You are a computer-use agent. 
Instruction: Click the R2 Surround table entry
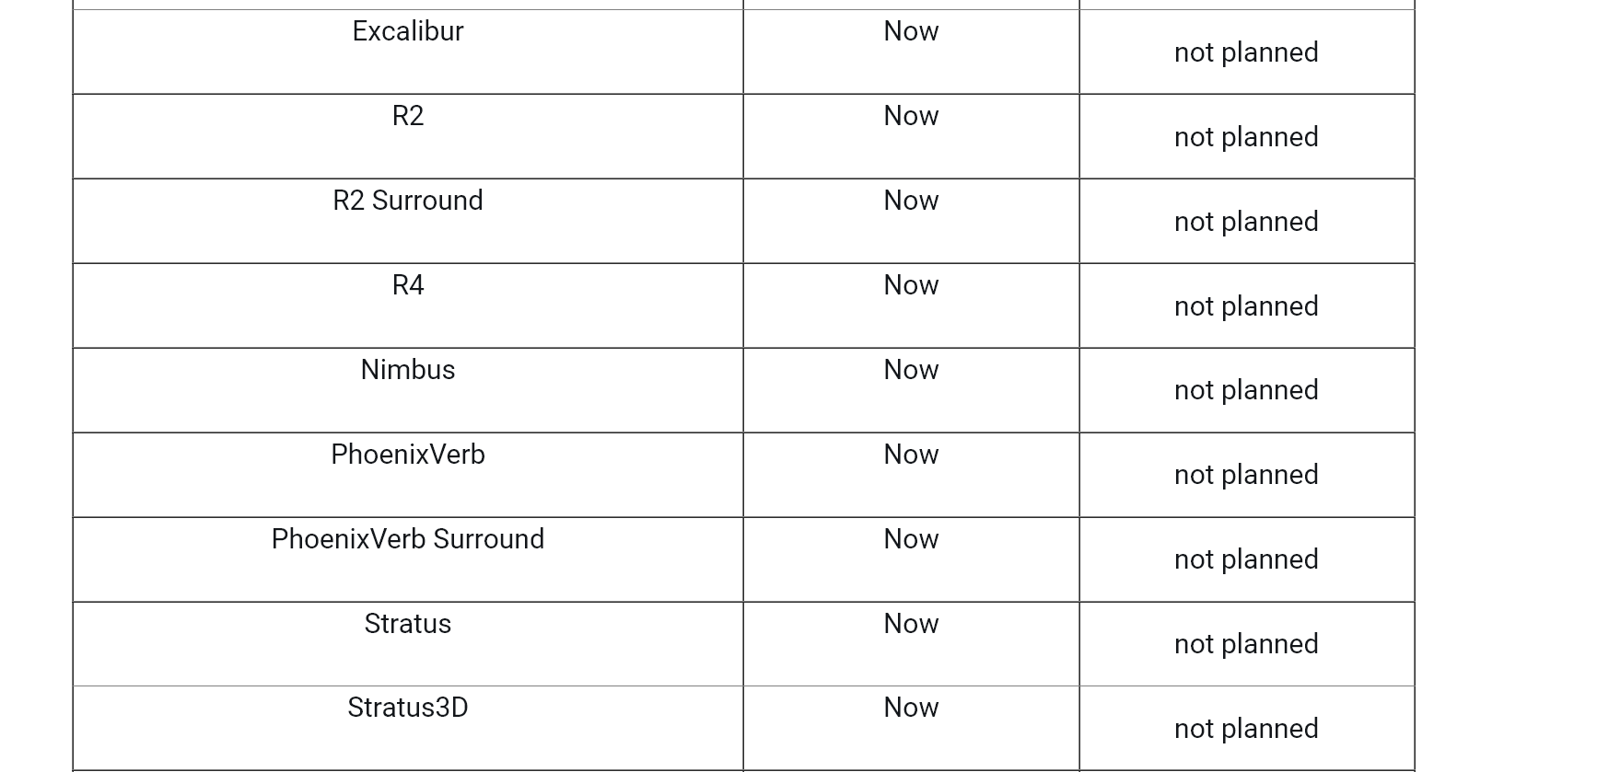coord(407,201)
